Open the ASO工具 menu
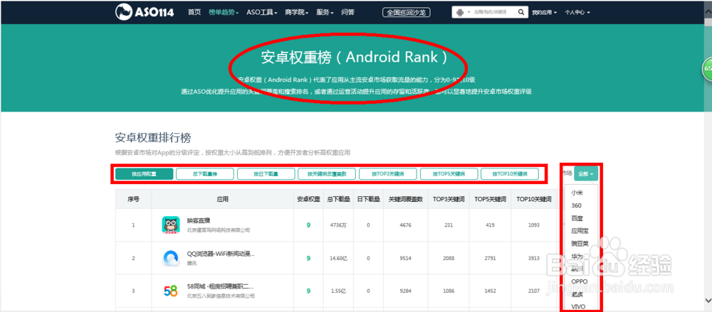 point(262,12)
